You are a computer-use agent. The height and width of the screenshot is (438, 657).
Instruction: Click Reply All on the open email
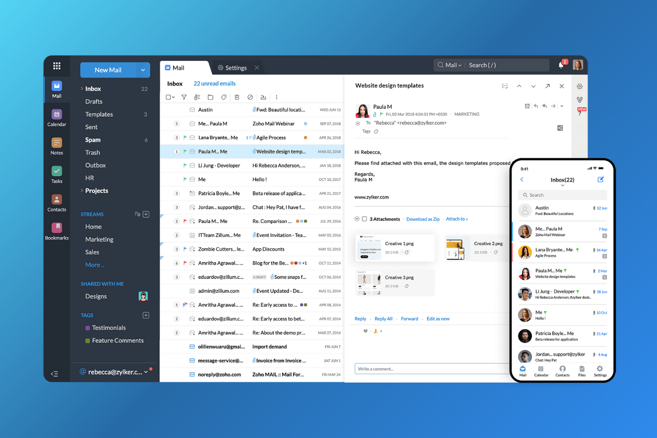(x=383, y=318)
